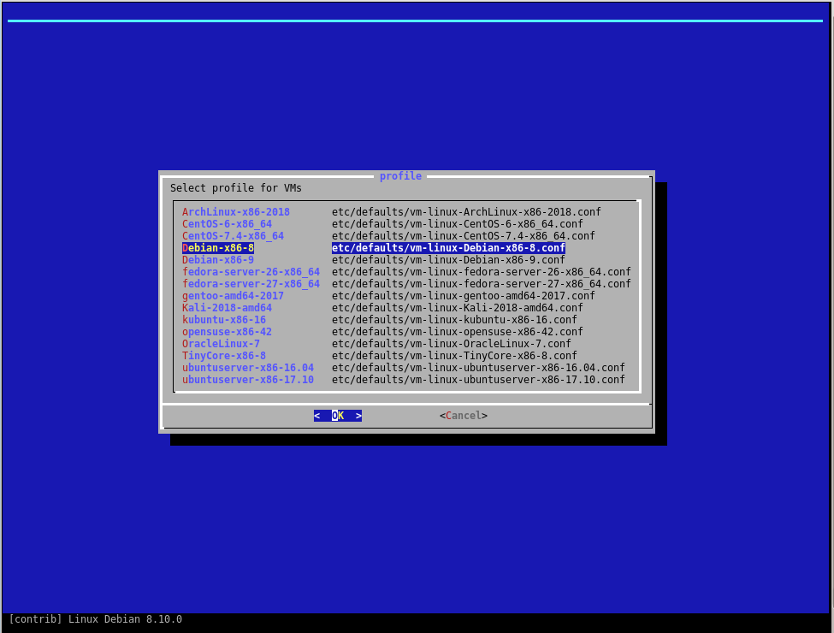Click path vm-linux-CentOS-7.4-x86_64.conf
834x633 pixels.
[464, 235]
